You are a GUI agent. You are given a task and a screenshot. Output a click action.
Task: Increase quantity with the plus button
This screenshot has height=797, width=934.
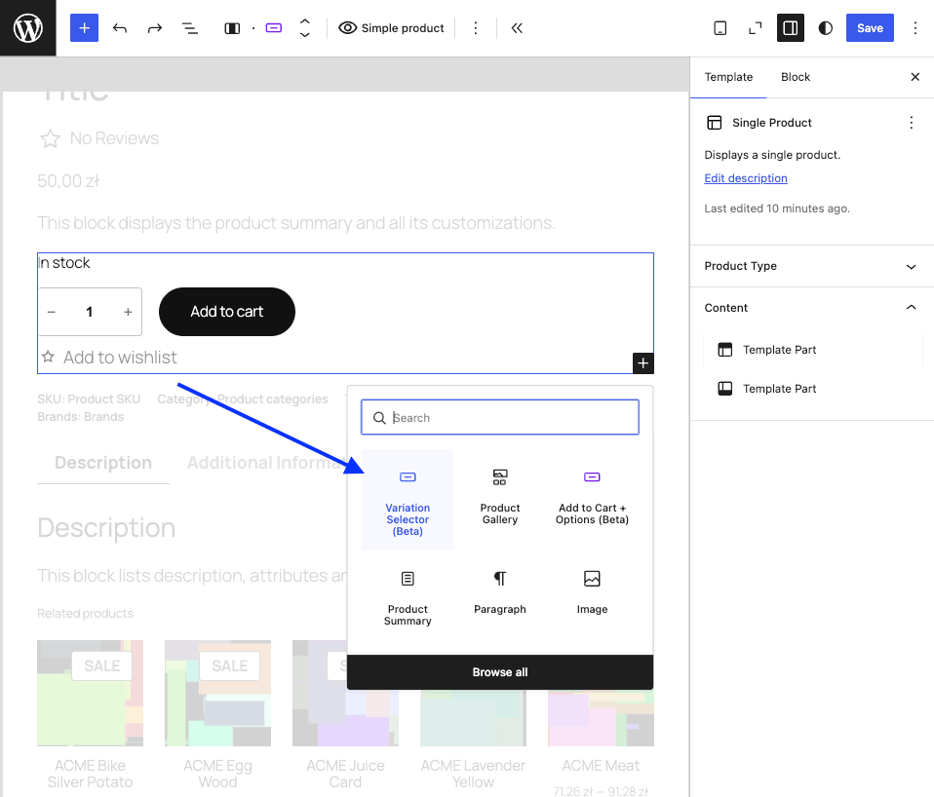pos(128,312)
